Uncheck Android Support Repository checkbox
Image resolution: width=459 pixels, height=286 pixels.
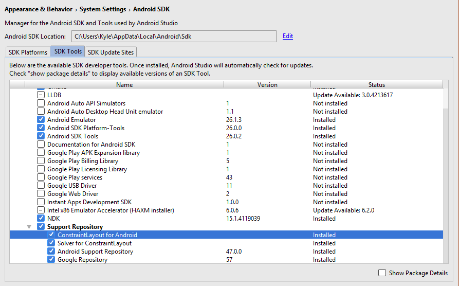(x=51, y=251)
